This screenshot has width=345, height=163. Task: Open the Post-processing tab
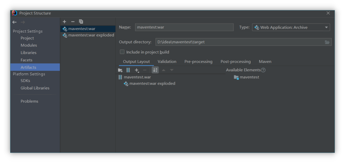tap(236, 62)
